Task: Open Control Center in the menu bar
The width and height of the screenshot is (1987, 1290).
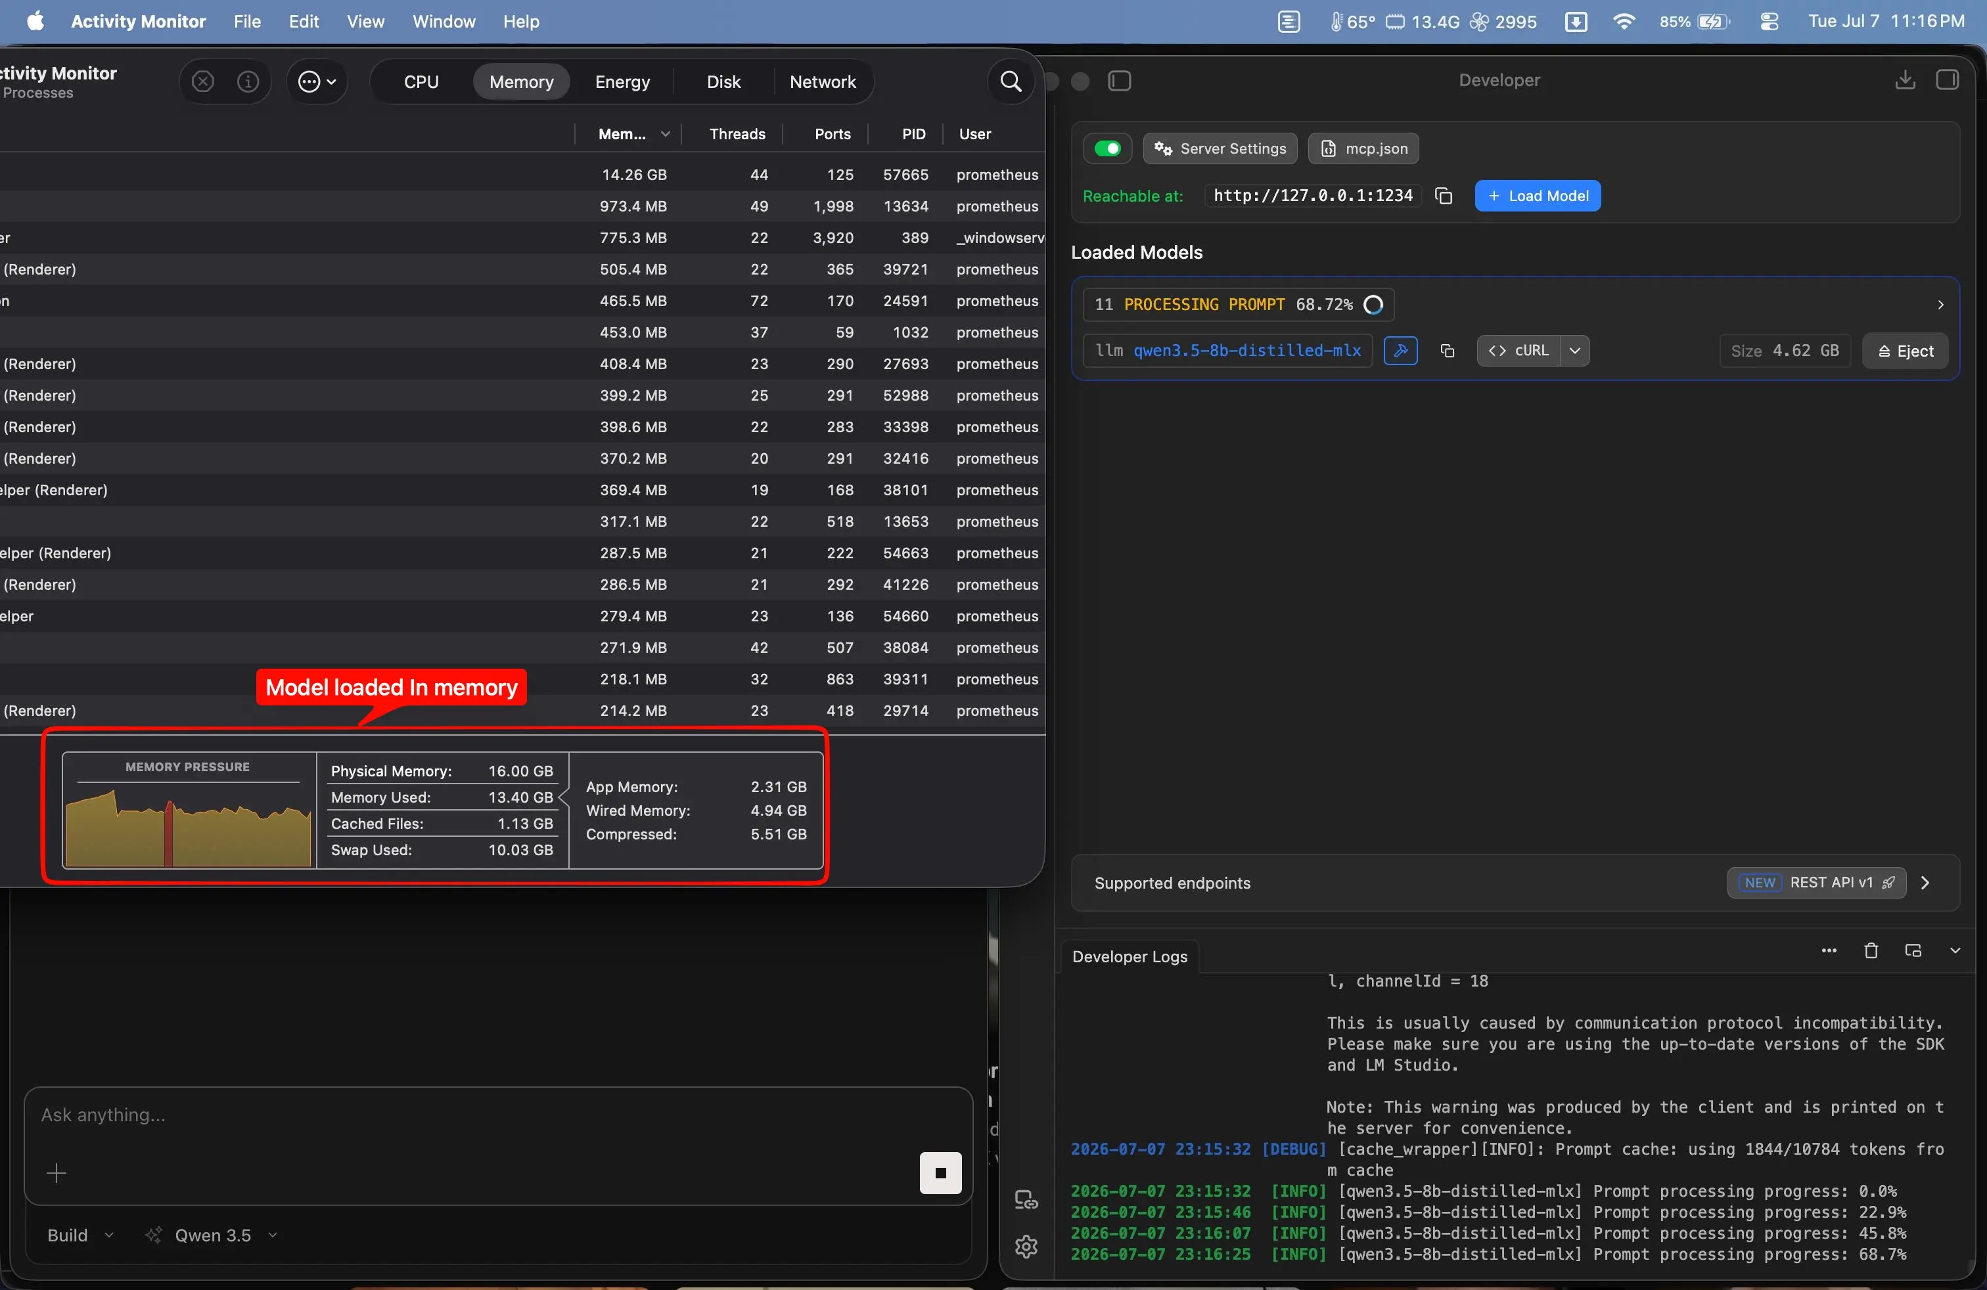Action: 1768,22
